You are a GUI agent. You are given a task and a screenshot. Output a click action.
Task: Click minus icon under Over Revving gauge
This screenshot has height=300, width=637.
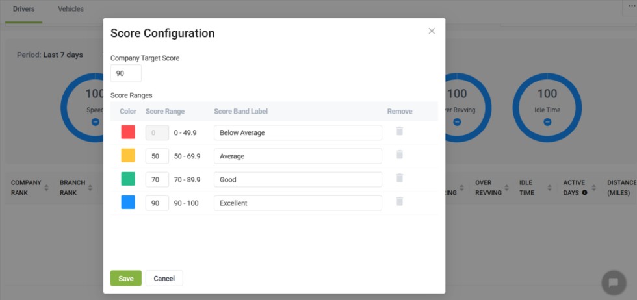coord(457,122)
